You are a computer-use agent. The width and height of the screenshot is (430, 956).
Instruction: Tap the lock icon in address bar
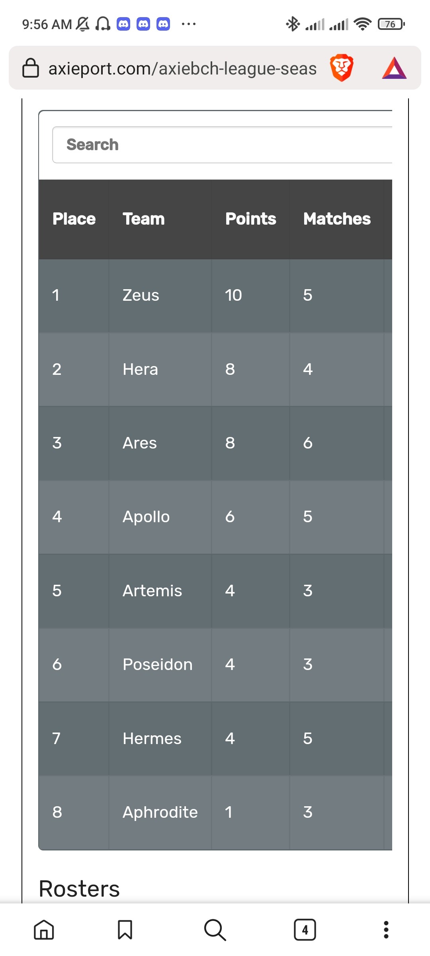pos(31,68)
